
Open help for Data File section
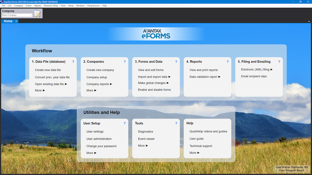(73, 62)
